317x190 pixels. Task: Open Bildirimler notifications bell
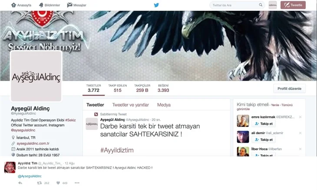[41, 5]
